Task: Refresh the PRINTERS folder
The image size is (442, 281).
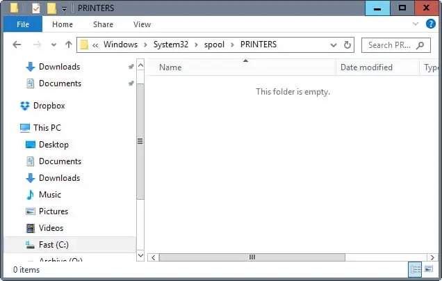Action: pyautogui.click(x=347, y=45)
